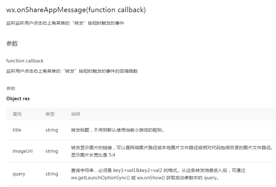Click the "显示图片长宽比是 5:4" text line
Image resolution: width=276 pixels, height=187 pixels.
(x=93, y=155)
